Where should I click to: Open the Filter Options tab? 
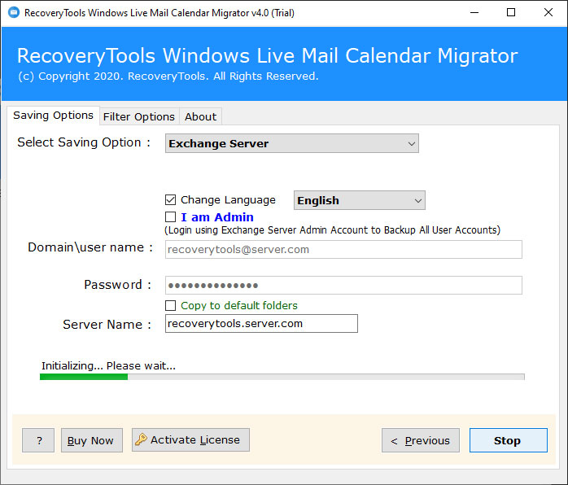point(139,116)
